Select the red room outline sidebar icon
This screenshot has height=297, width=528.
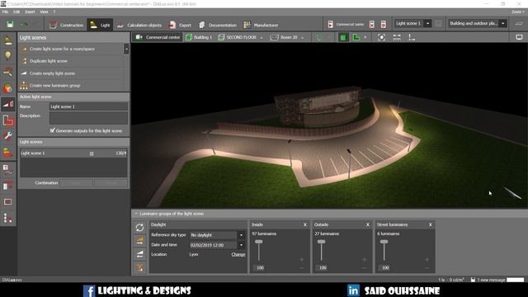7,120
